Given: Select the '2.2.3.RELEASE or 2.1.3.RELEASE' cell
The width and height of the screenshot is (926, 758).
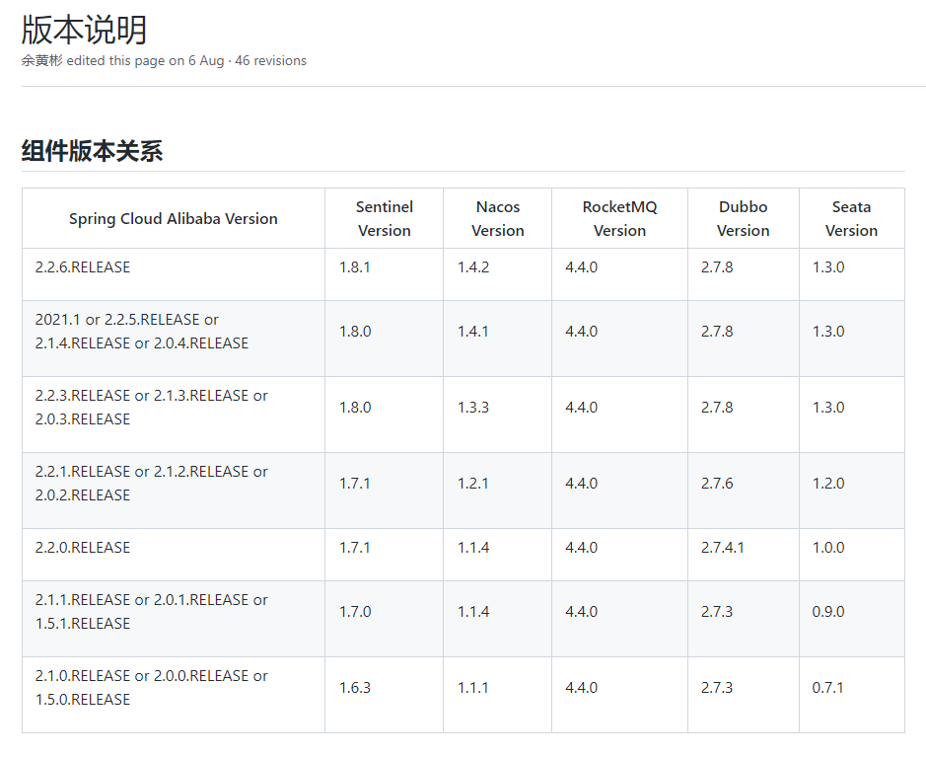Looking at the screenshot, I should tap(173, 415).
